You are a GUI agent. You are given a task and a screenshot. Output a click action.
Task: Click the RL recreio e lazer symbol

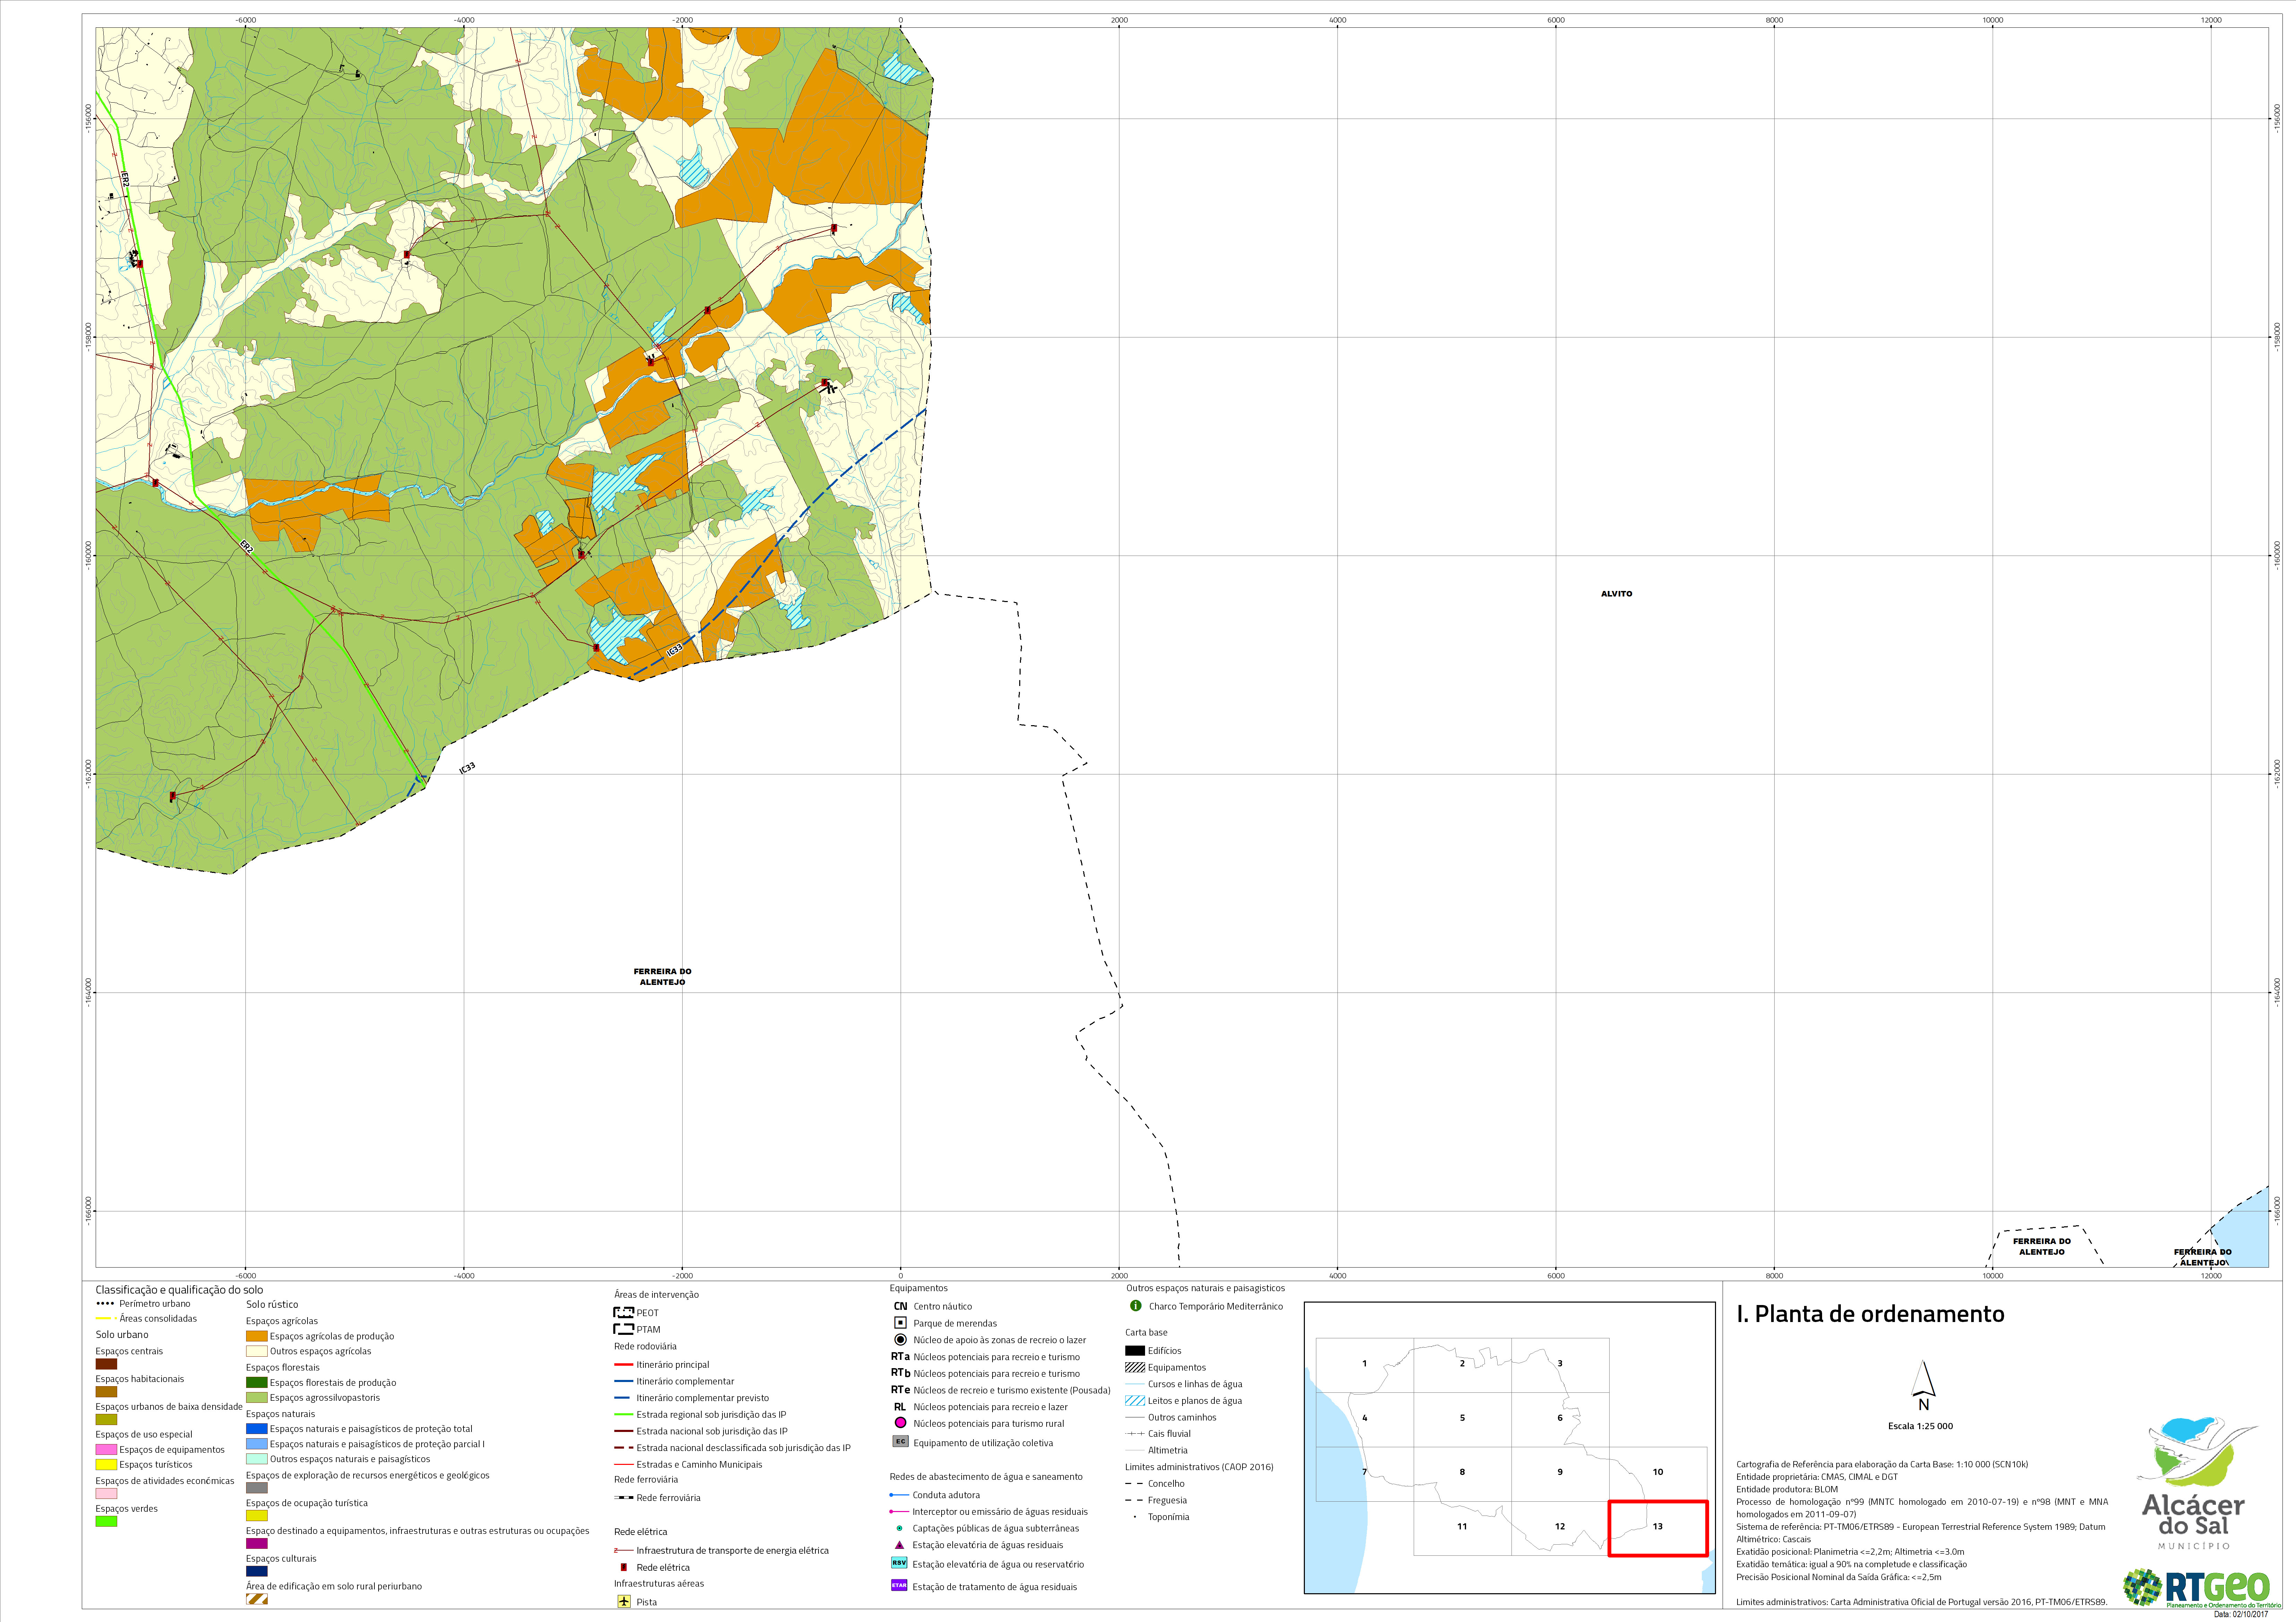pyautogui.click(x=900, y=1407)
